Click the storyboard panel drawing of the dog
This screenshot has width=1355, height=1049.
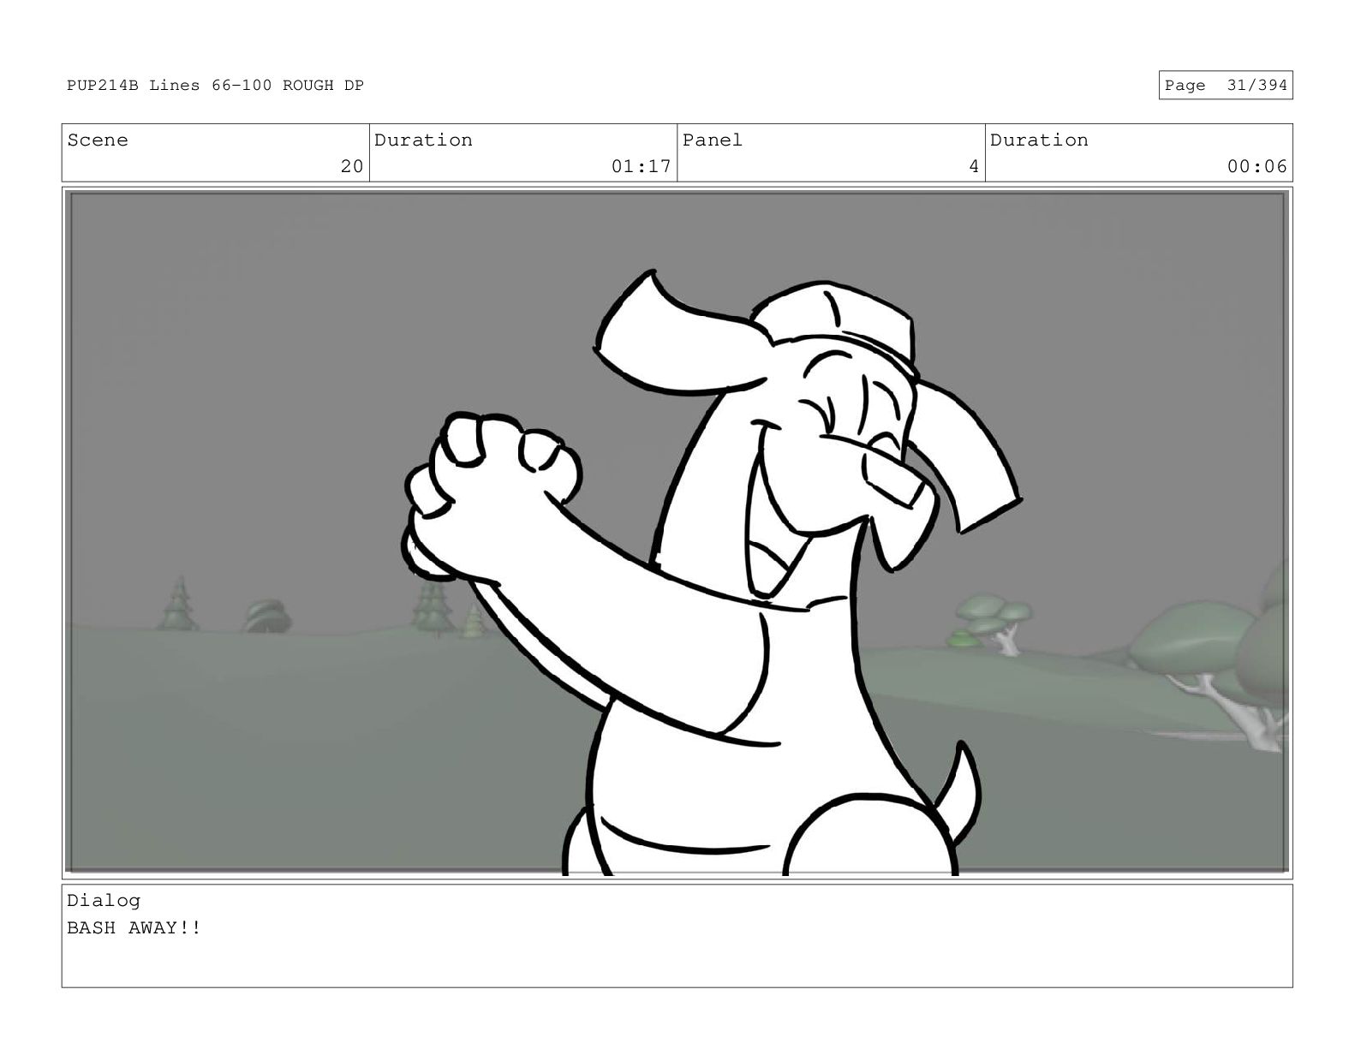(677, 533)
